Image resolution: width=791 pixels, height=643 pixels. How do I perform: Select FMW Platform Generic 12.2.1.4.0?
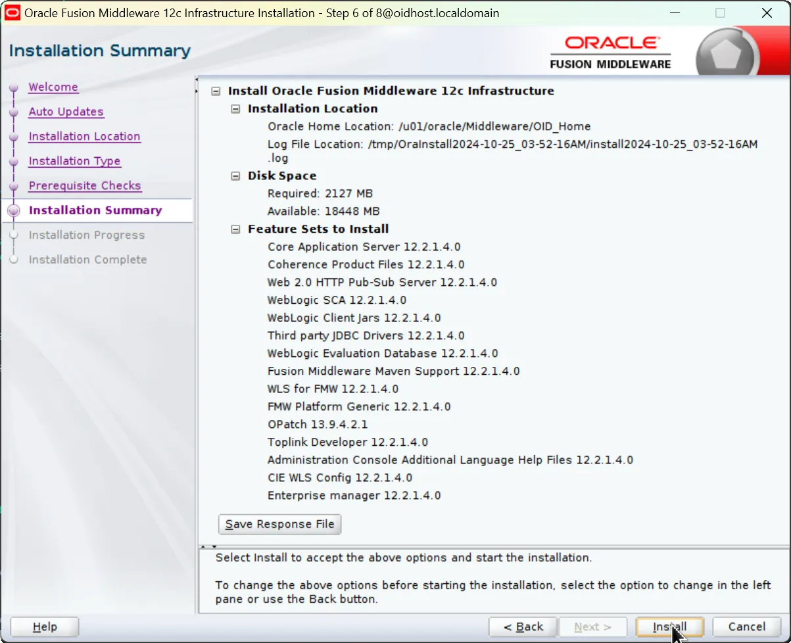point(359,407)
